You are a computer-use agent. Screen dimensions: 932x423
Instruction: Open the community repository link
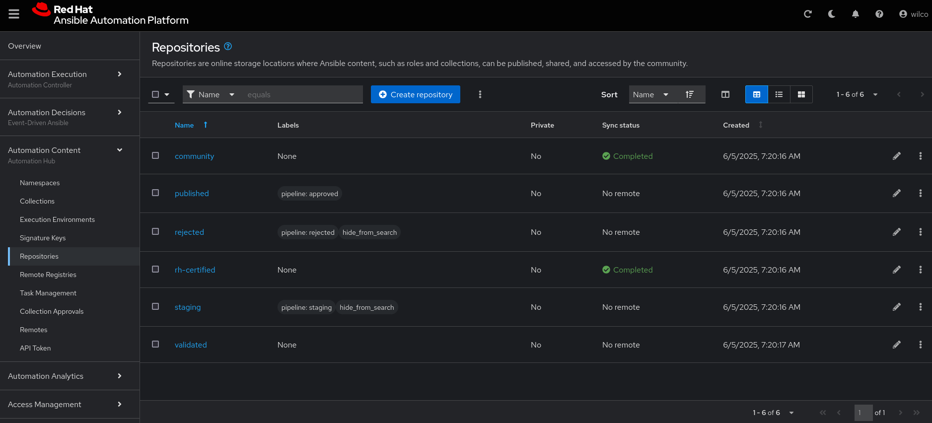click(194, 156)
